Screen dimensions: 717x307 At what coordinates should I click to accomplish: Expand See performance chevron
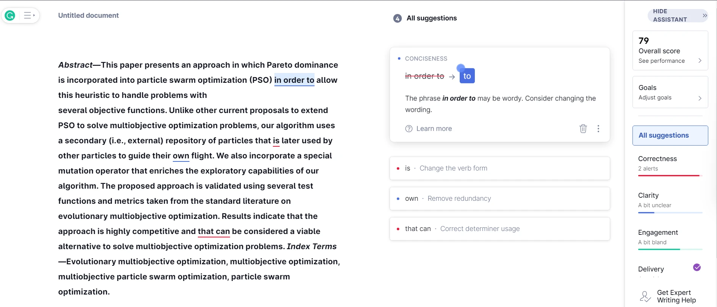(x=700, y=60)
